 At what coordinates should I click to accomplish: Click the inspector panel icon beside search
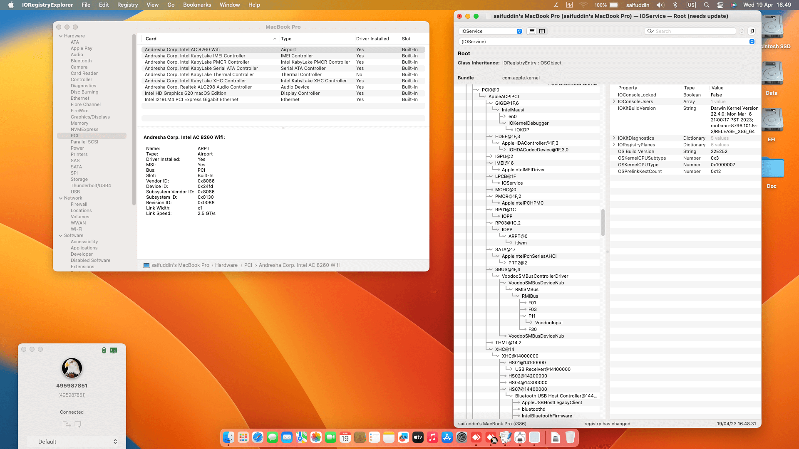(x=752, y=31)
